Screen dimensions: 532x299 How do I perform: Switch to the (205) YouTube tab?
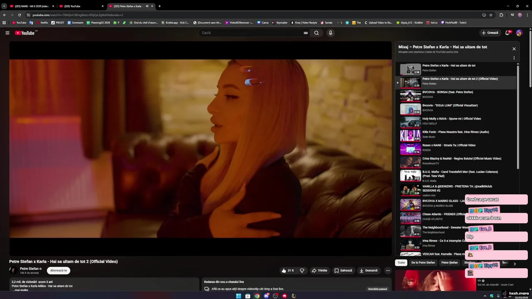point(81,6)
